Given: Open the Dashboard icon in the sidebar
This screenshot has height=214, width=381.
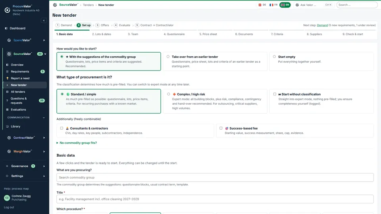Looking at the screenshot, I should [6, 29].
